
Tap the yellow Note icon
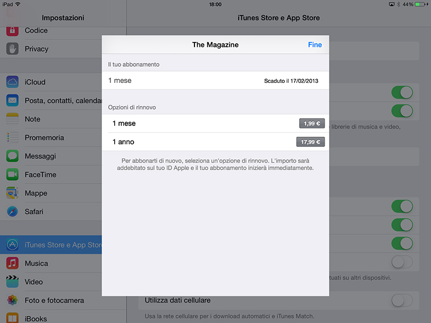point(12,119)
